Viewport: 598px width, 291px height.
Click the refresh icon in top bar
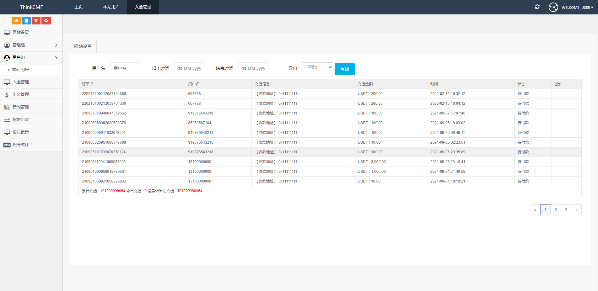click(537, 7)
